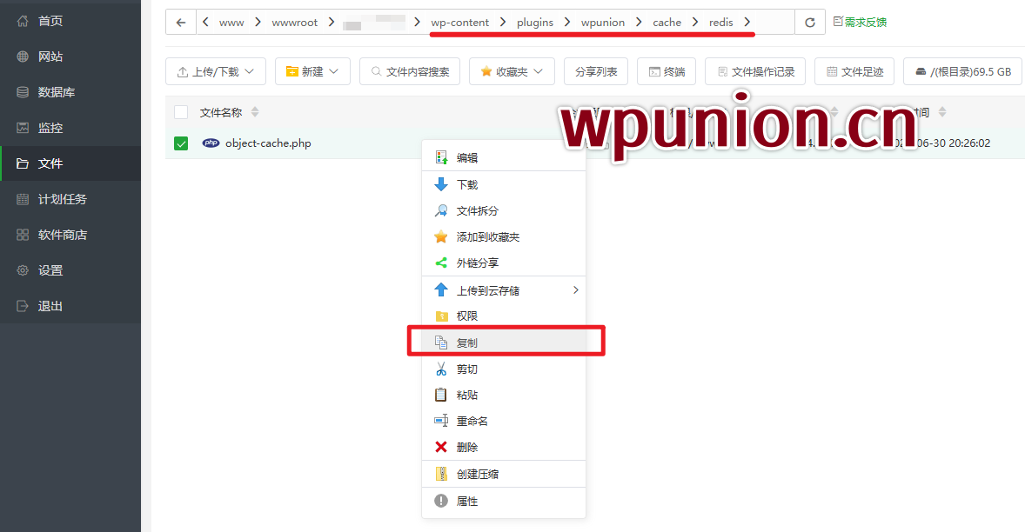Click the /(根目录)69.5 GB disk button
Image resolution: width=1025 pixels, height=532 pixels.
coord(963,72)
